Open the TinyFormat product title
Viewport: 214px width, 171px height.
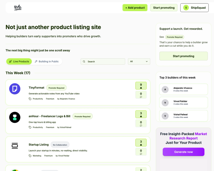click(x=36, y=88)
